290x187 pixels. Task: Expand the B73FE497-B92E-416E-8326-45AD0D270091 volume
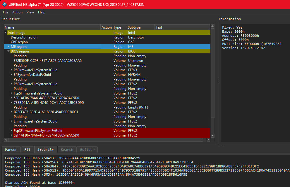pyautogui.click(x=11, y=112)
